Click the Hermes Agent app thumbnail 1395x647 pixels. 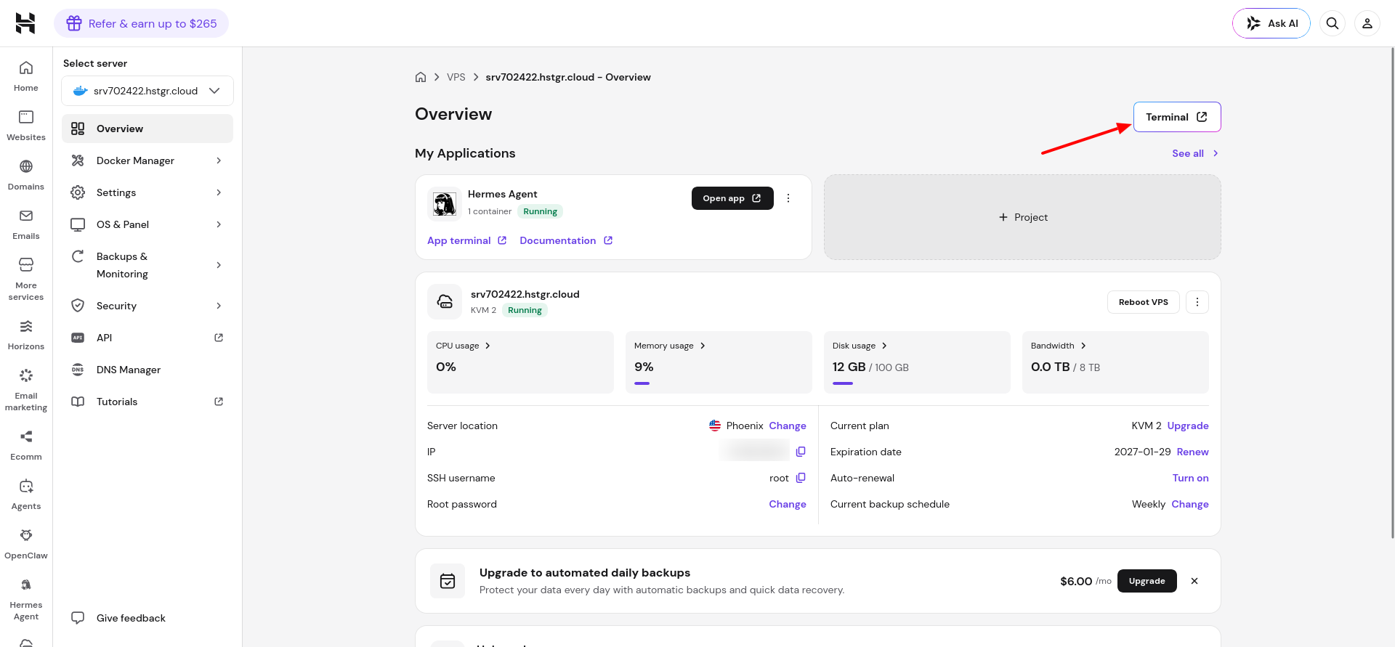tap(445, 204)
